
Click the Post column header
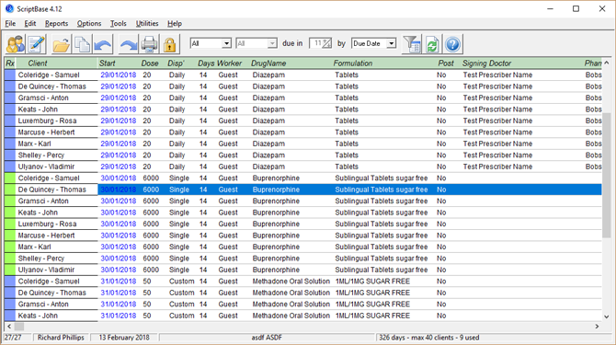click(446, 63)
